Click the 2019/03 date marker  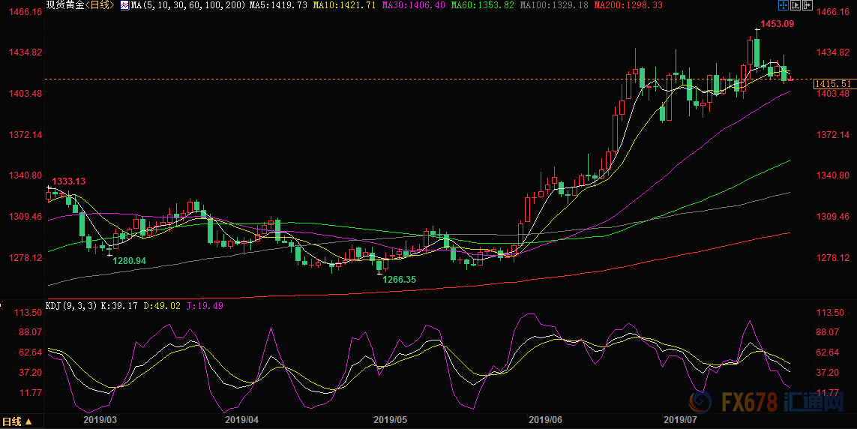[100, 420]
